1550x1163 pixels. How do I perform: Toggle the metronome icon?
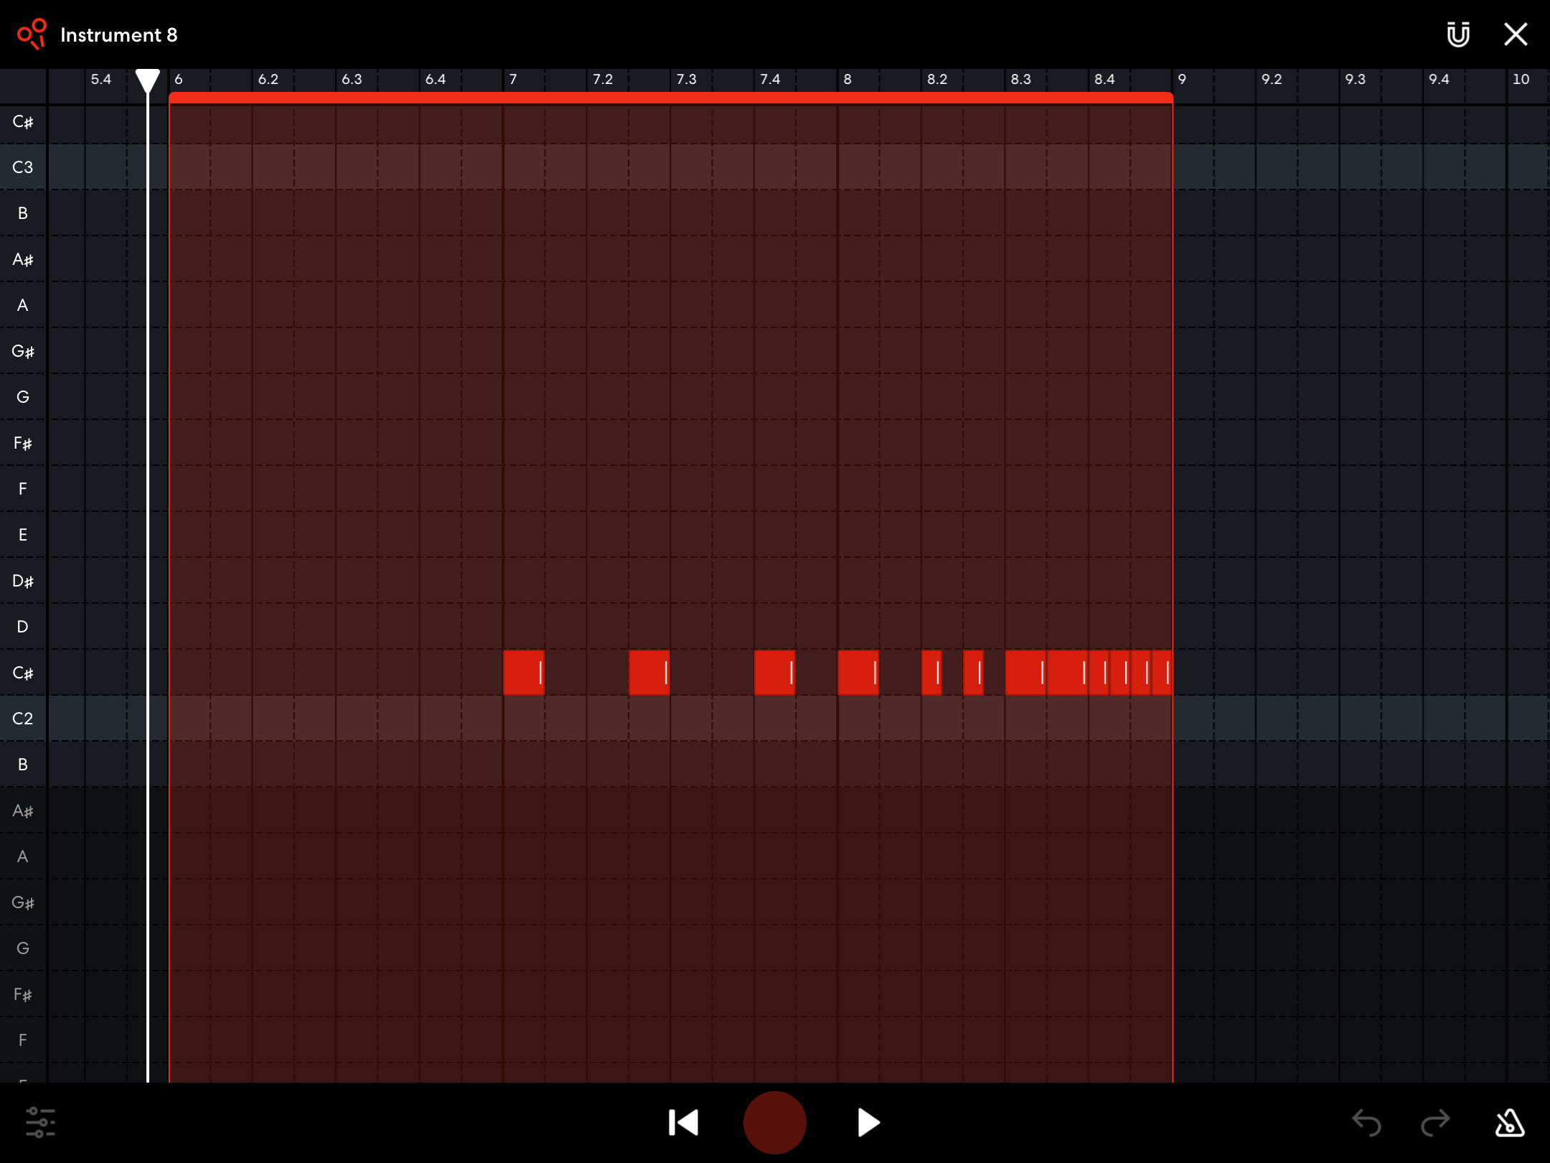point(1509,1122)
